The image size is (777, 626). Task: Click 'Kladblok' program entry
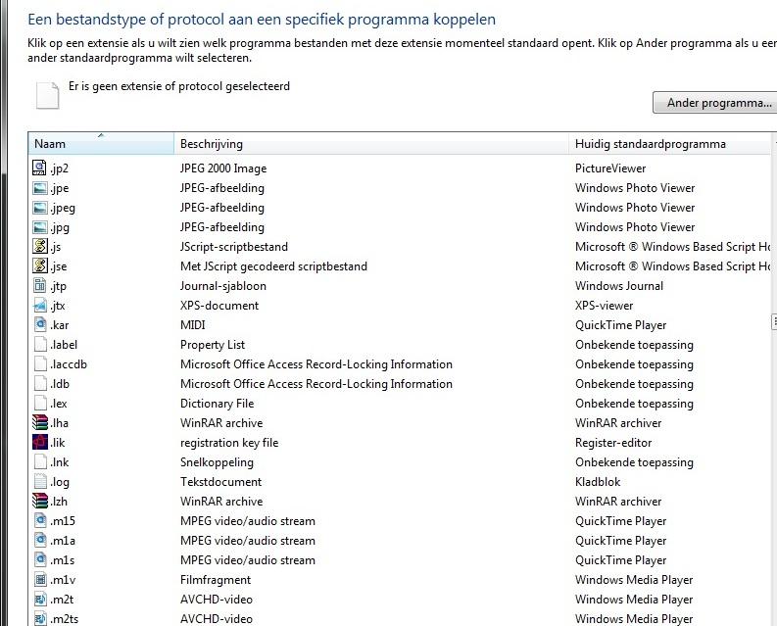(598, 482)
